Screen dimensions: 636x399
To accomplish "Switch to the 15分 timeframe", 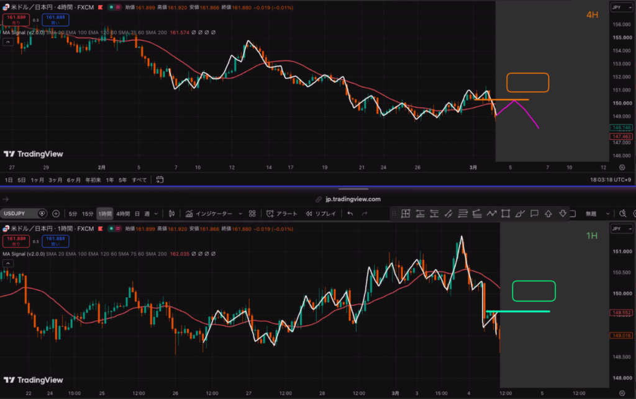I will coord(88,213).
